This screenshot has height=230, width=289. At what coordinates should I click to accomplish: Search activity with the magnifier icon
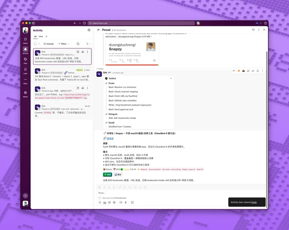point(78,44)
